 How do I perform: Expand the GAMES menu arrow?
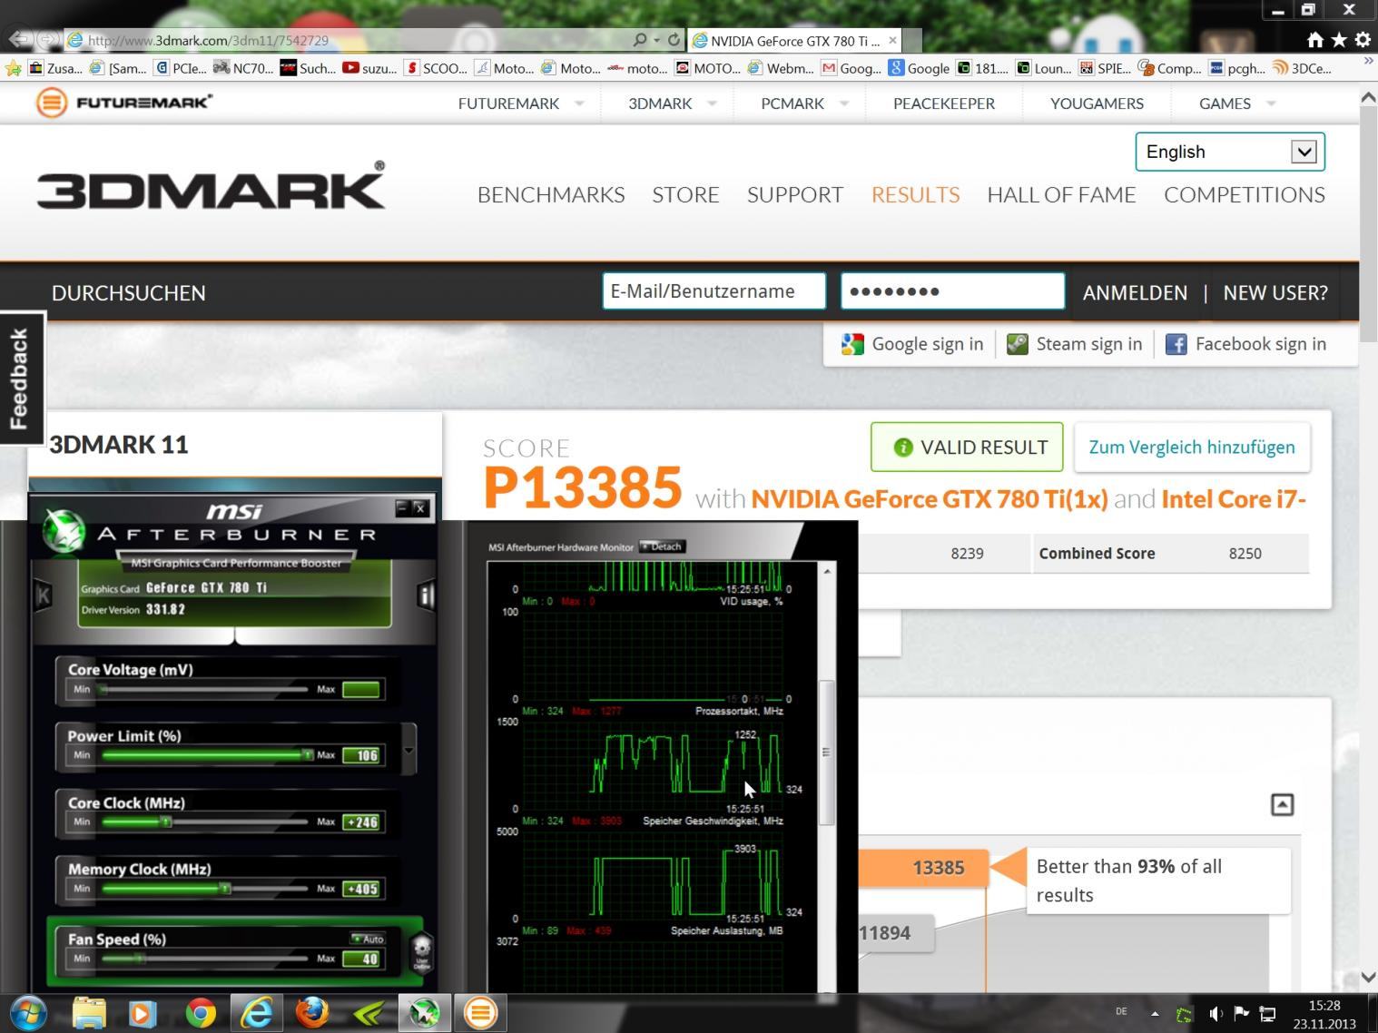pos(1271,103)
